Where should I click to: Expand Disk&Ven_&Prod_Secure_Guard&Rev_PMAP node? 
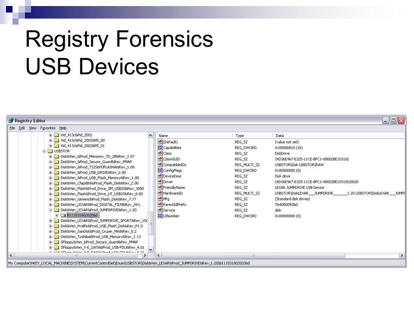click(x=50, y=162)
